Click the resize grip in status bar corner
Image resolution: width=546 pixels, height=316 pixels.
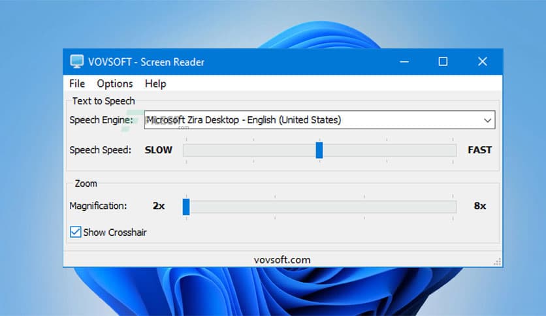(x=498, y=262)
